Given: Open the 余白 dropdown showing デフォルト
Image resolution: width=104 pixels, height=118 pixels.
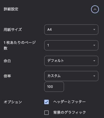Looking at the screenshot, I should [x=71, y=61].
